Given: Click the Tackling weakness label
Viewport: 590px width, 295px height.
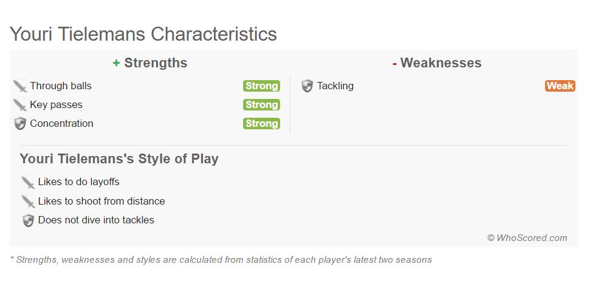Looking at the screenshot, I should (335, 86).
